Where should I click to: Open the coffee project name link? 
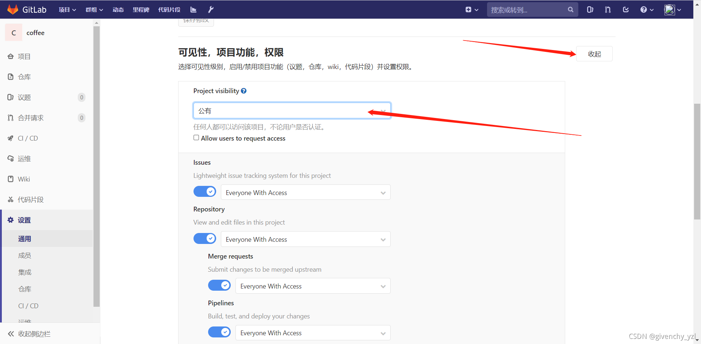pyautogui.click(x=35, y=33)
